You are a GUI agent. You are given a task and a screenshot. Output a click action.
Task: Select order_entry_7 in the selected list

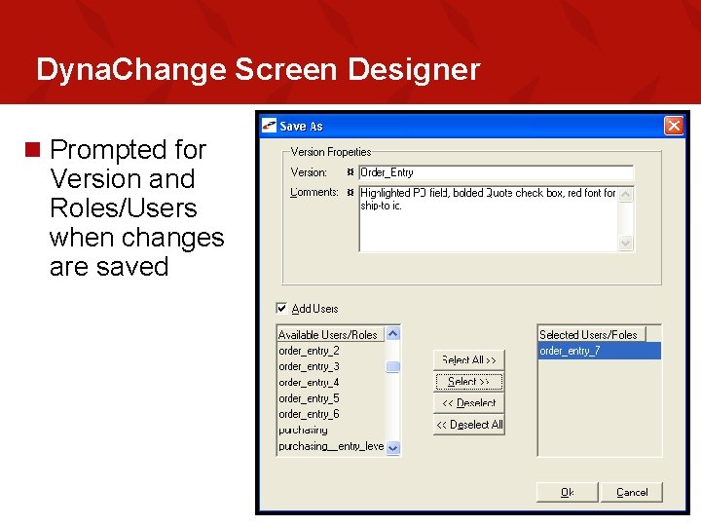[x=599, y=351]
